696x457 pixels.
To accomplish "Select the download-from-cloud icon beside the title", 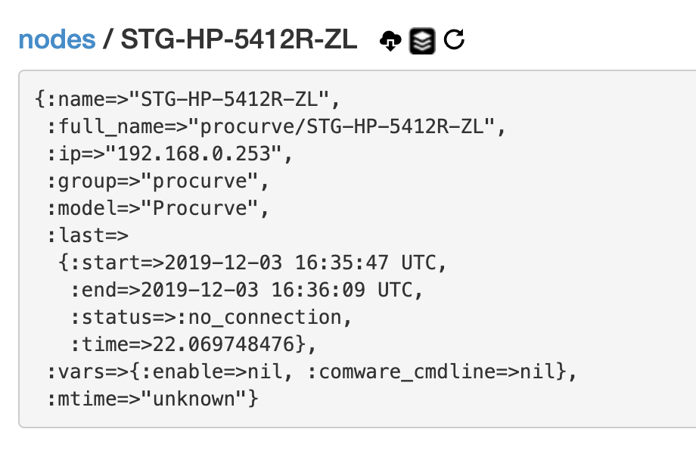I will [390, 40].
